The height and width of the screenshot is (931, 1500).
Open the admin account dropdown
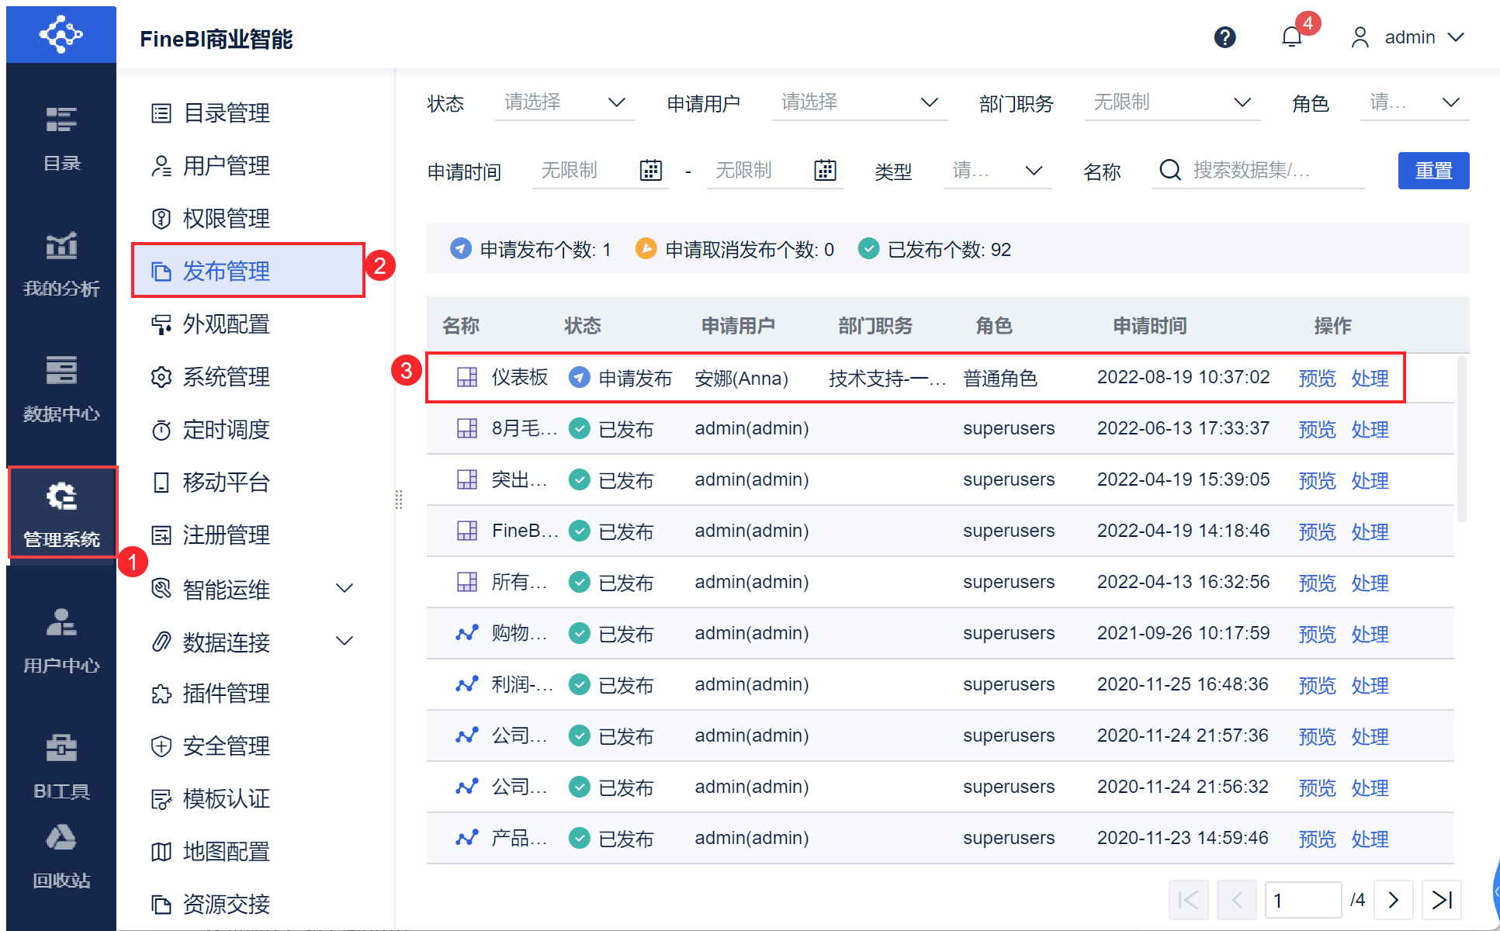(x=1408, y=37)
